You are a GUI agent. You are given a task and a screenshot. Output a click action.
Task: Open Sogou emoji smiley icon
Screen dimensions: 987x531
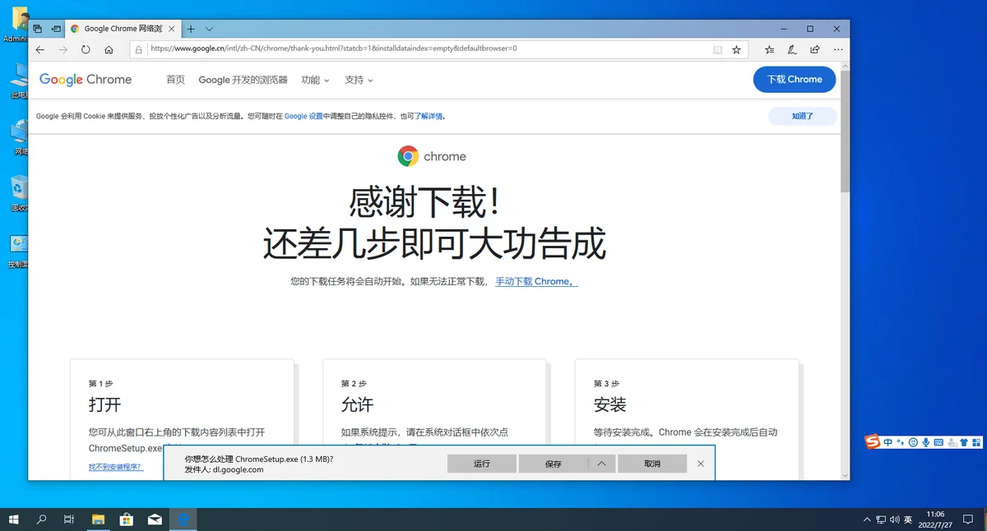pos(913,442)
